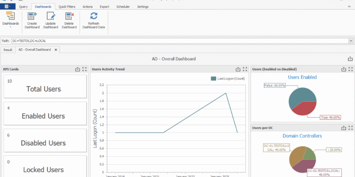Open the Dashboards dropdown icon
This screenshot has height=177, width=355.
tap(10, 16)
